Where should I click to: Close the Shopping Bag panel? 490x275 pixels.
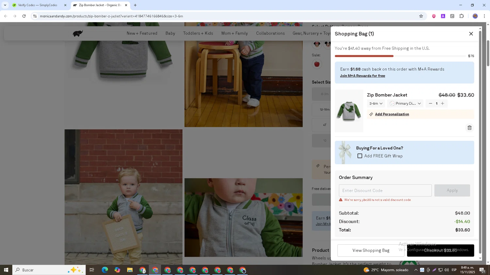[x=471, y=34]
